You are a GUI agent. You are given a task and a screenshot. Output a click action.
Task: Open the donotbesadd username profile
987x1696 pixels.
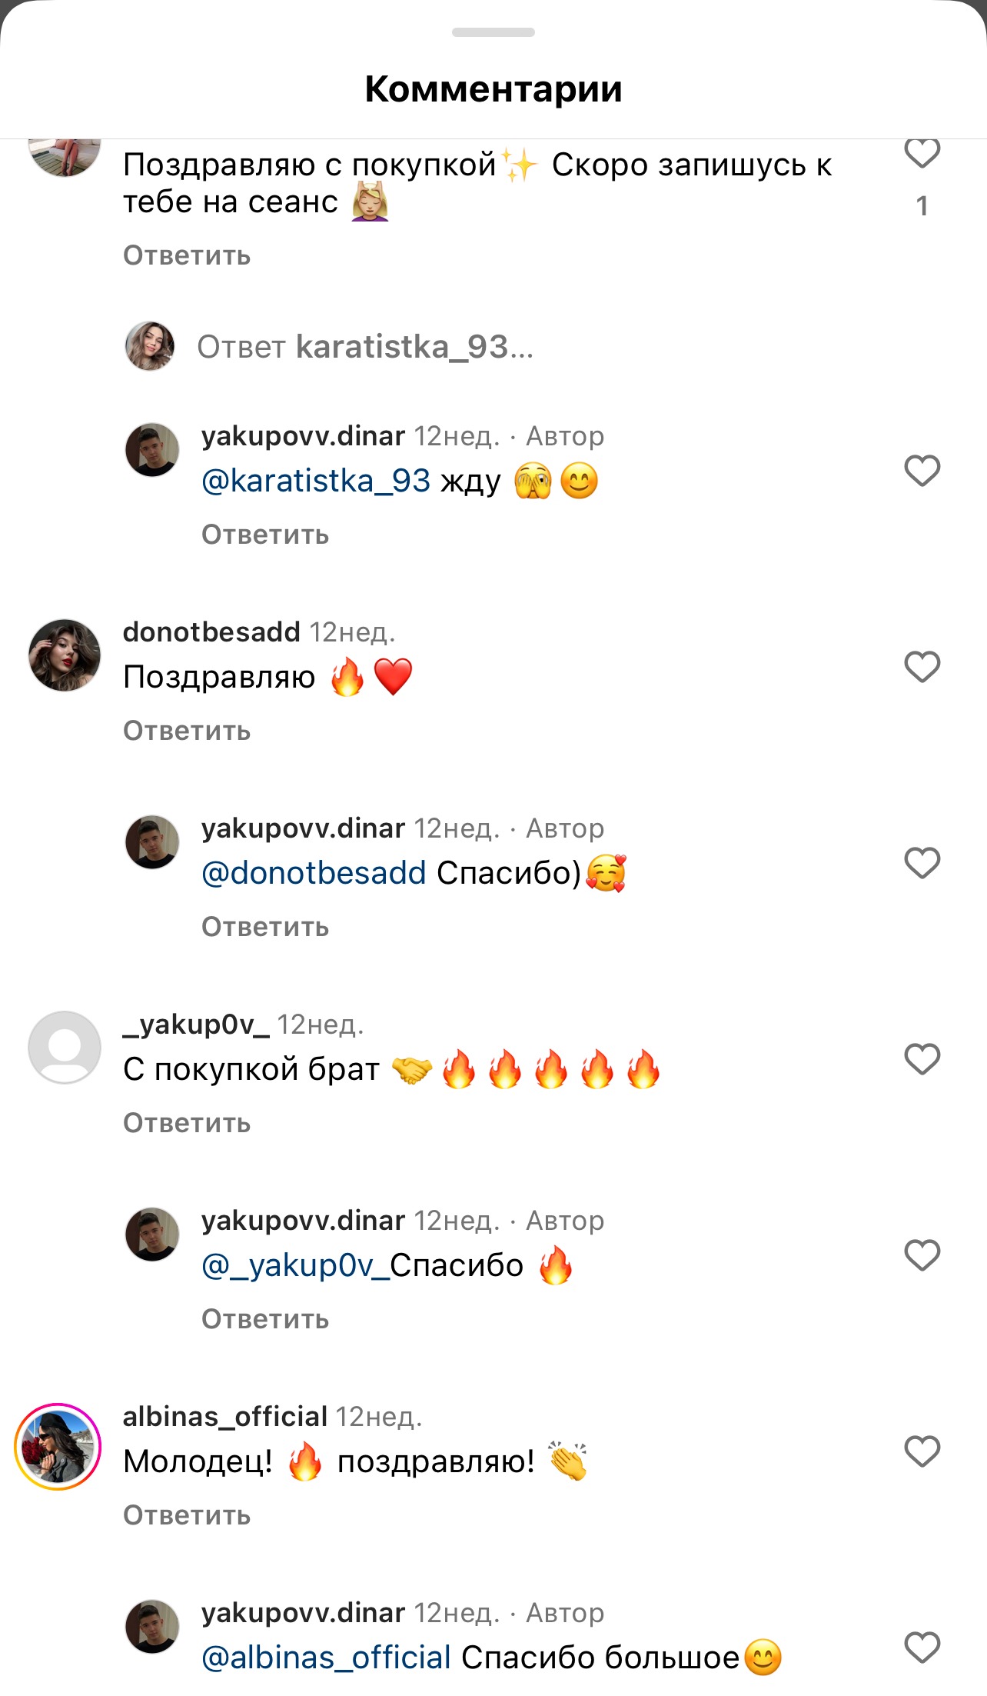pyautogui.click(x=211, y=631)
